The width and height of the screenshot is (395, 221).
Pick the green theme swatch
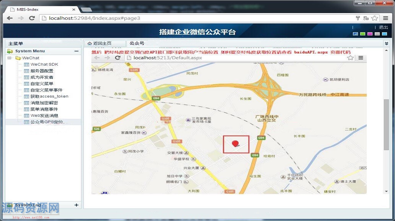click(362, 34)
